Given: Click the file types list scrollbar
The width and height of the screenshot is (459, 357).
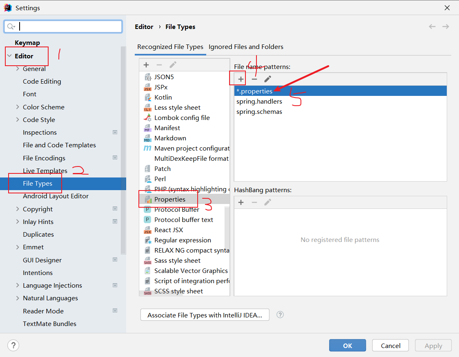Looking at the screenshot, I should [227, 228].
